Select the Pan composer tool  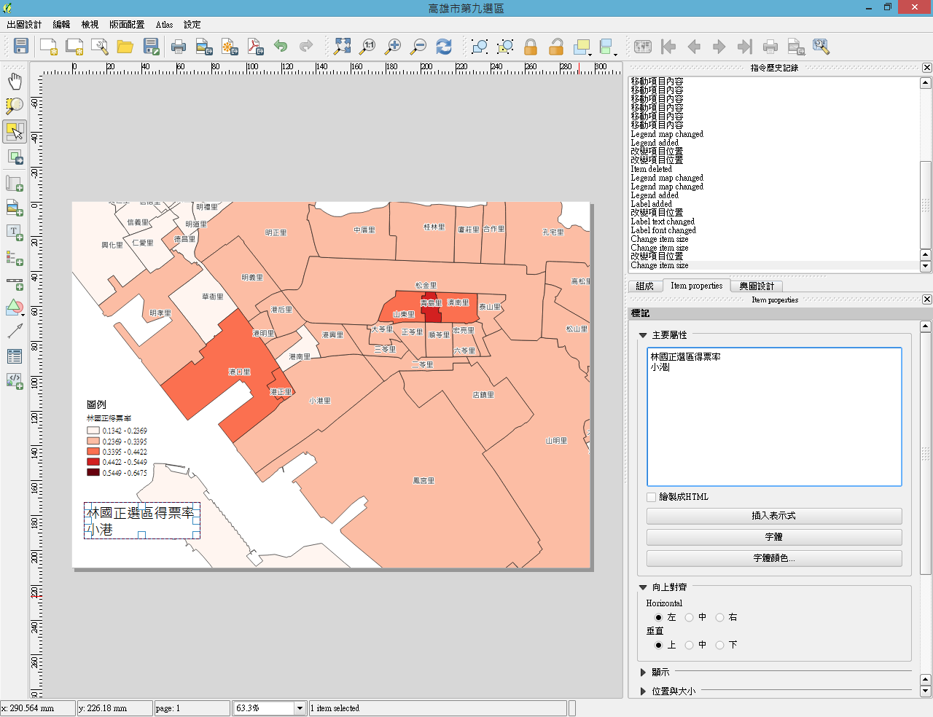15,82
